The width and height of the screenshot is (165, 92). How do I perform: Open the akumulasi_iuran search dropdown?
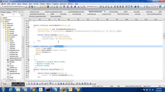97,7
